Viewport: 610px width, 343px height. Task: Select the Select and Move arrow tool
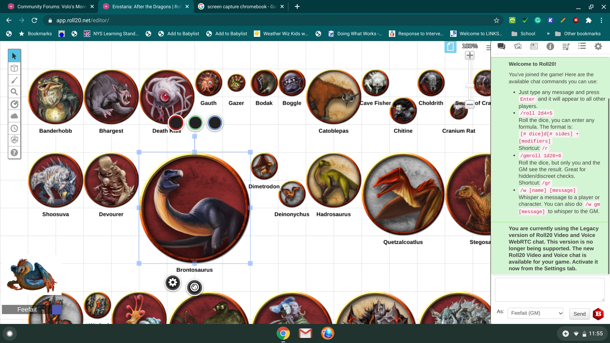pyautogui.click(x=14, y=56)
